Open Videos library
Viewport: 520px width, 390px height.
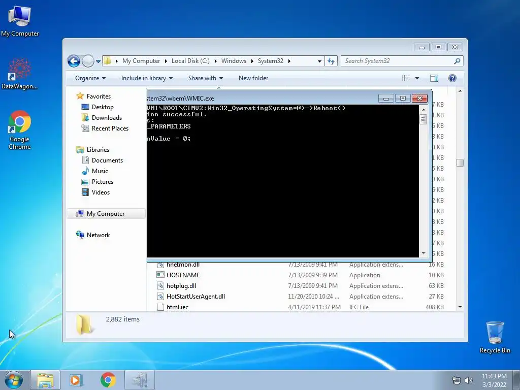point(101,192)
